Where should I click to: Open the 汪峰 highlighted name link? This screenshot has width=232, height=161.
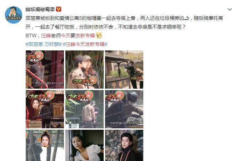pos(46,35)
